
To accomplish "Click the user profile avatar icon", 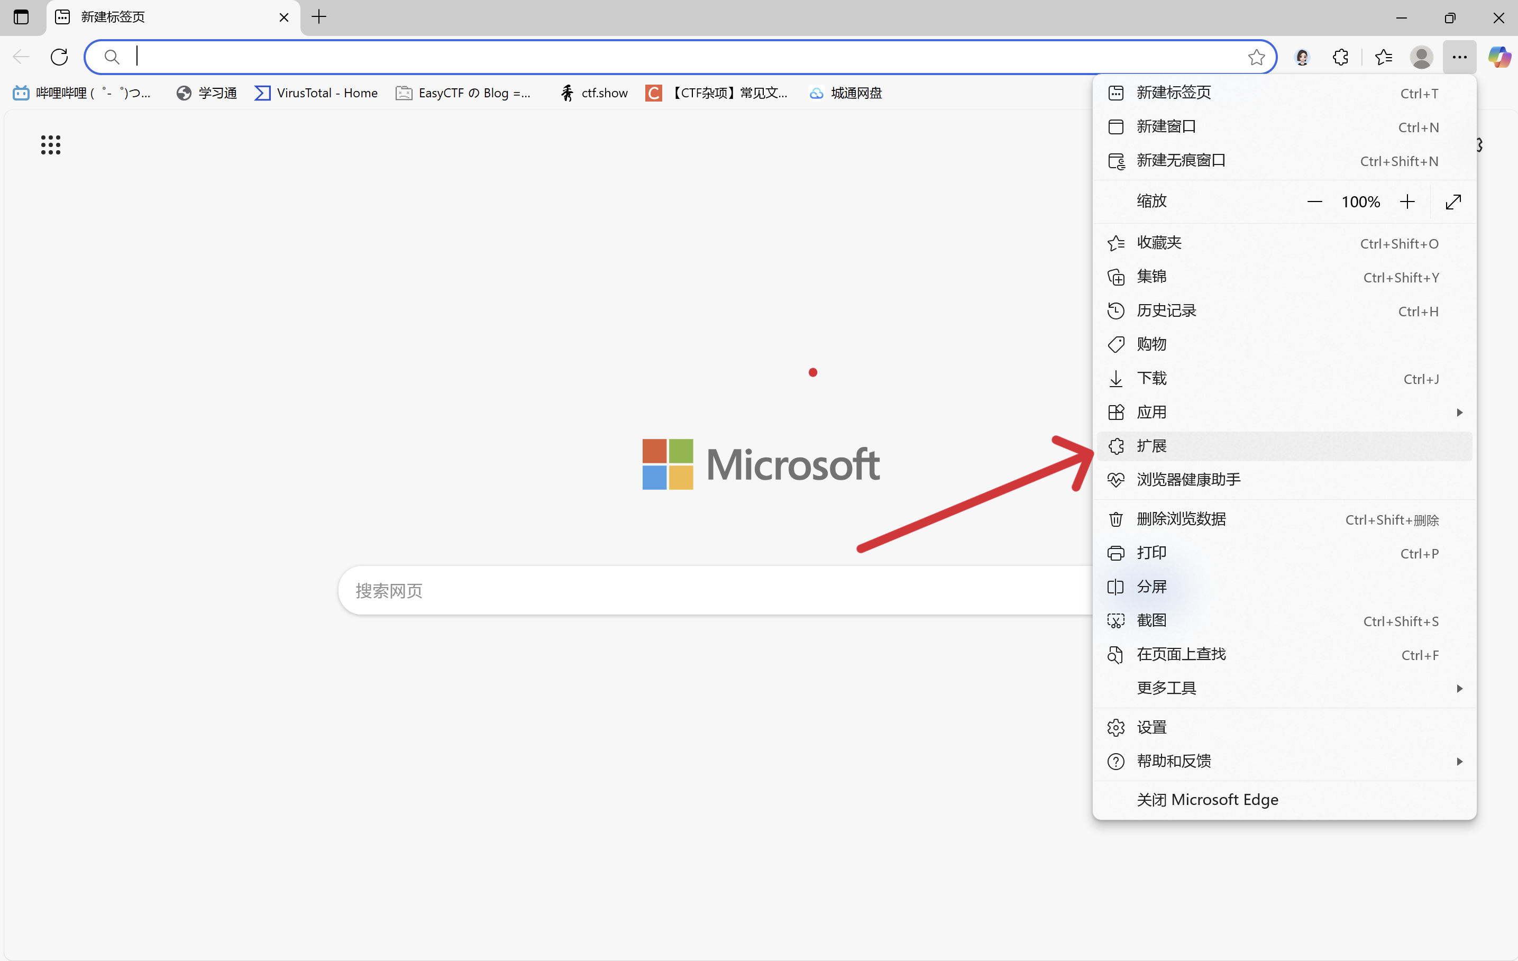I will pyautogui.click(x=1421, y=57).
